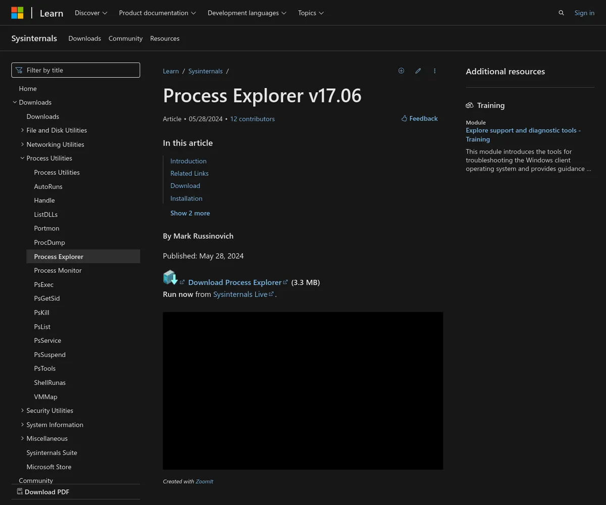Viewport: 606px width, 505px height.
Task: Expand the File and Disk Utilities node
Action: click(x=23, y=130)
